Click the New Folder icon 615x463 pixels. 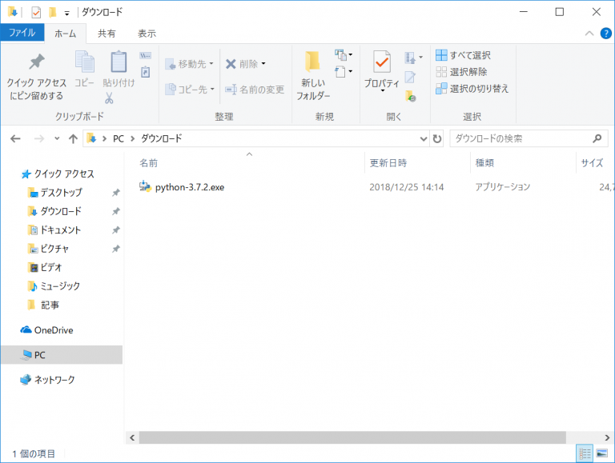[x=312, y=62]
